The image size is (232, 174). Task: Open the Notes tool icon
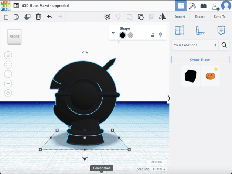click(221, 31)
